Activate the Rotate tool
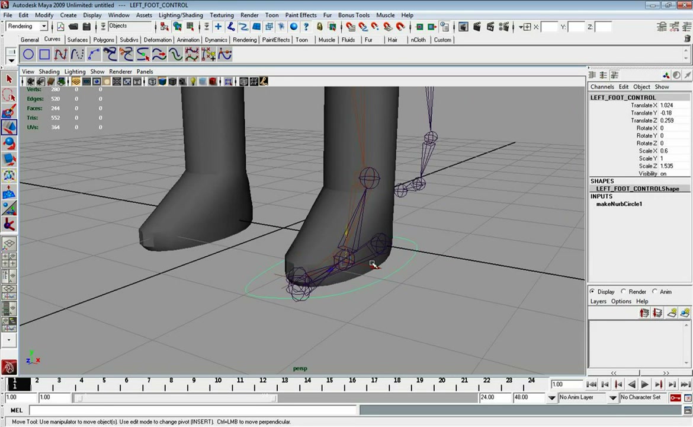693x427 pixels. (x=9, y=144)
